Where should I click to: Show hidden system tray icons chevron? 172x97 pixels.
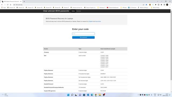click(x=138, y=95)
